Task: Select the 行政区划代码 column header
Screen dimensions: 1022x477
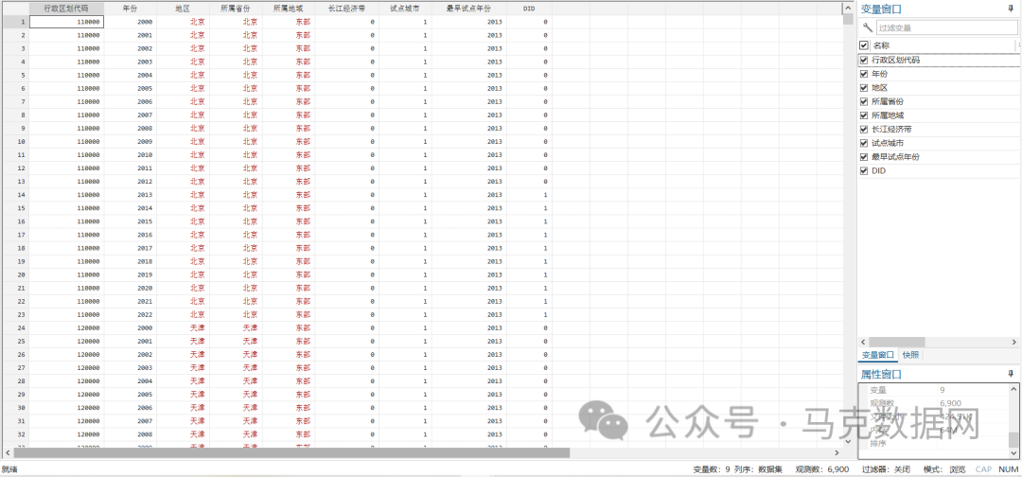Action: coord(66,9)
